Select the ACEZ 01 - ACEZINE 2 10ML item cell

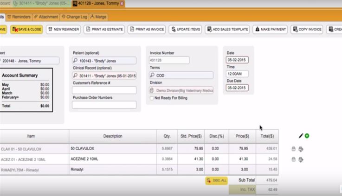pyautogui.click(x=34, y=159)
